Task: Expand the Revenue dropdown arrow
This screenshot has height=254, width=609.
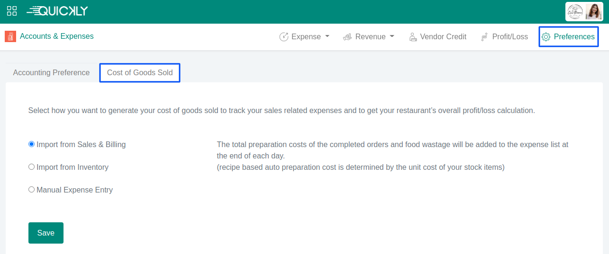Action: pos(392,37)
